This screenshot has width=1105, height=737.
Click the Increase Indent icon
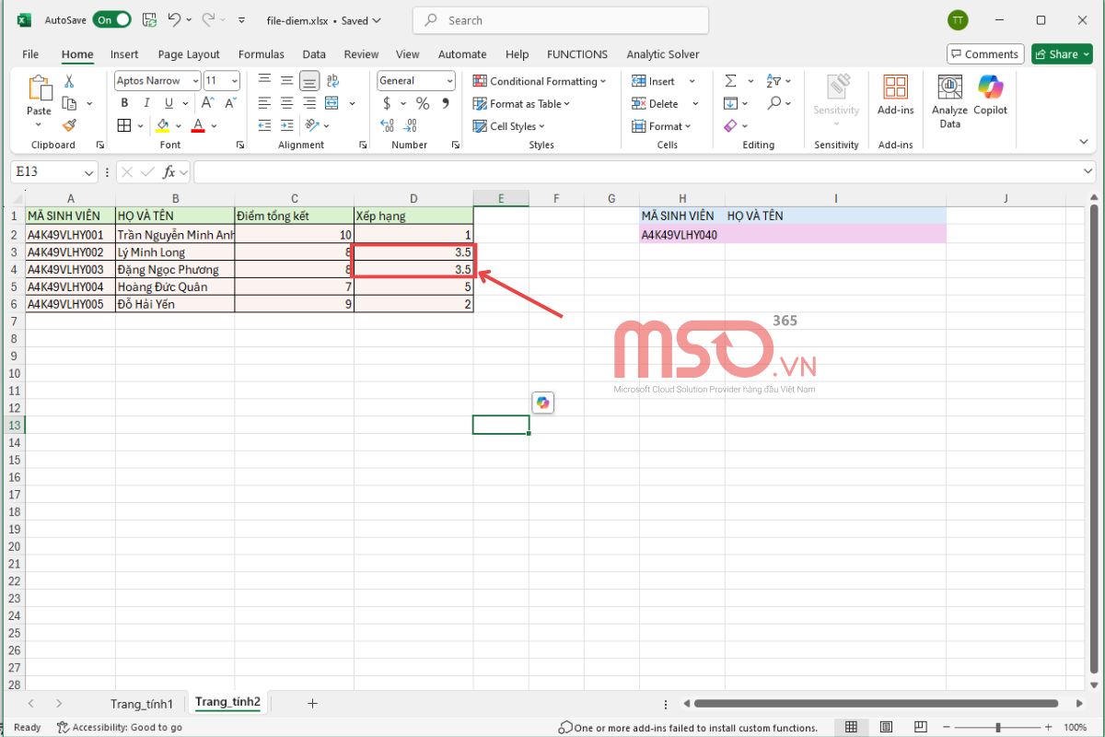click(x=287, y=125)
